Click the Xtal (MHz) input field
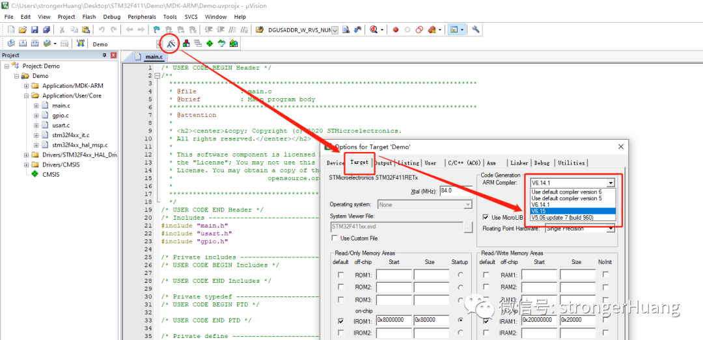 (x=456, y=191)
